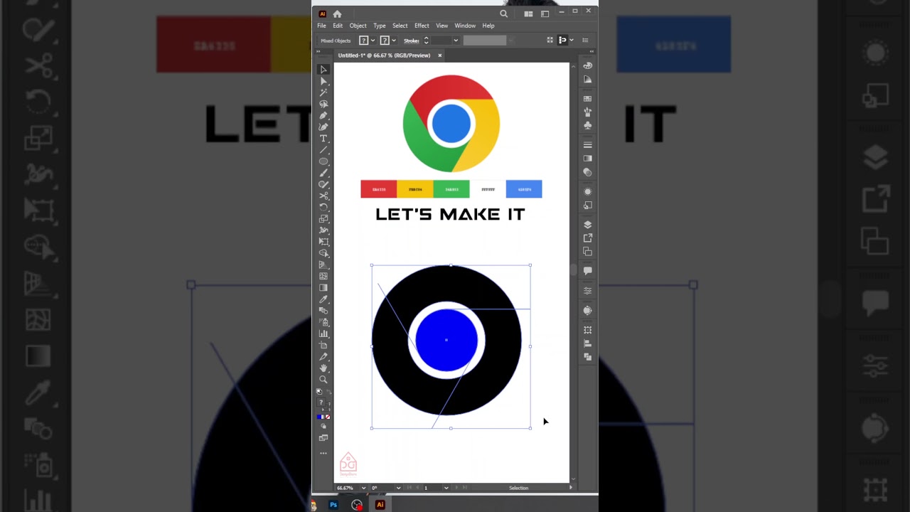The height and width of the screenshot is (512, 910).
Task: Select the Zoom tool in toolbar
Action: tap(323, 380)
